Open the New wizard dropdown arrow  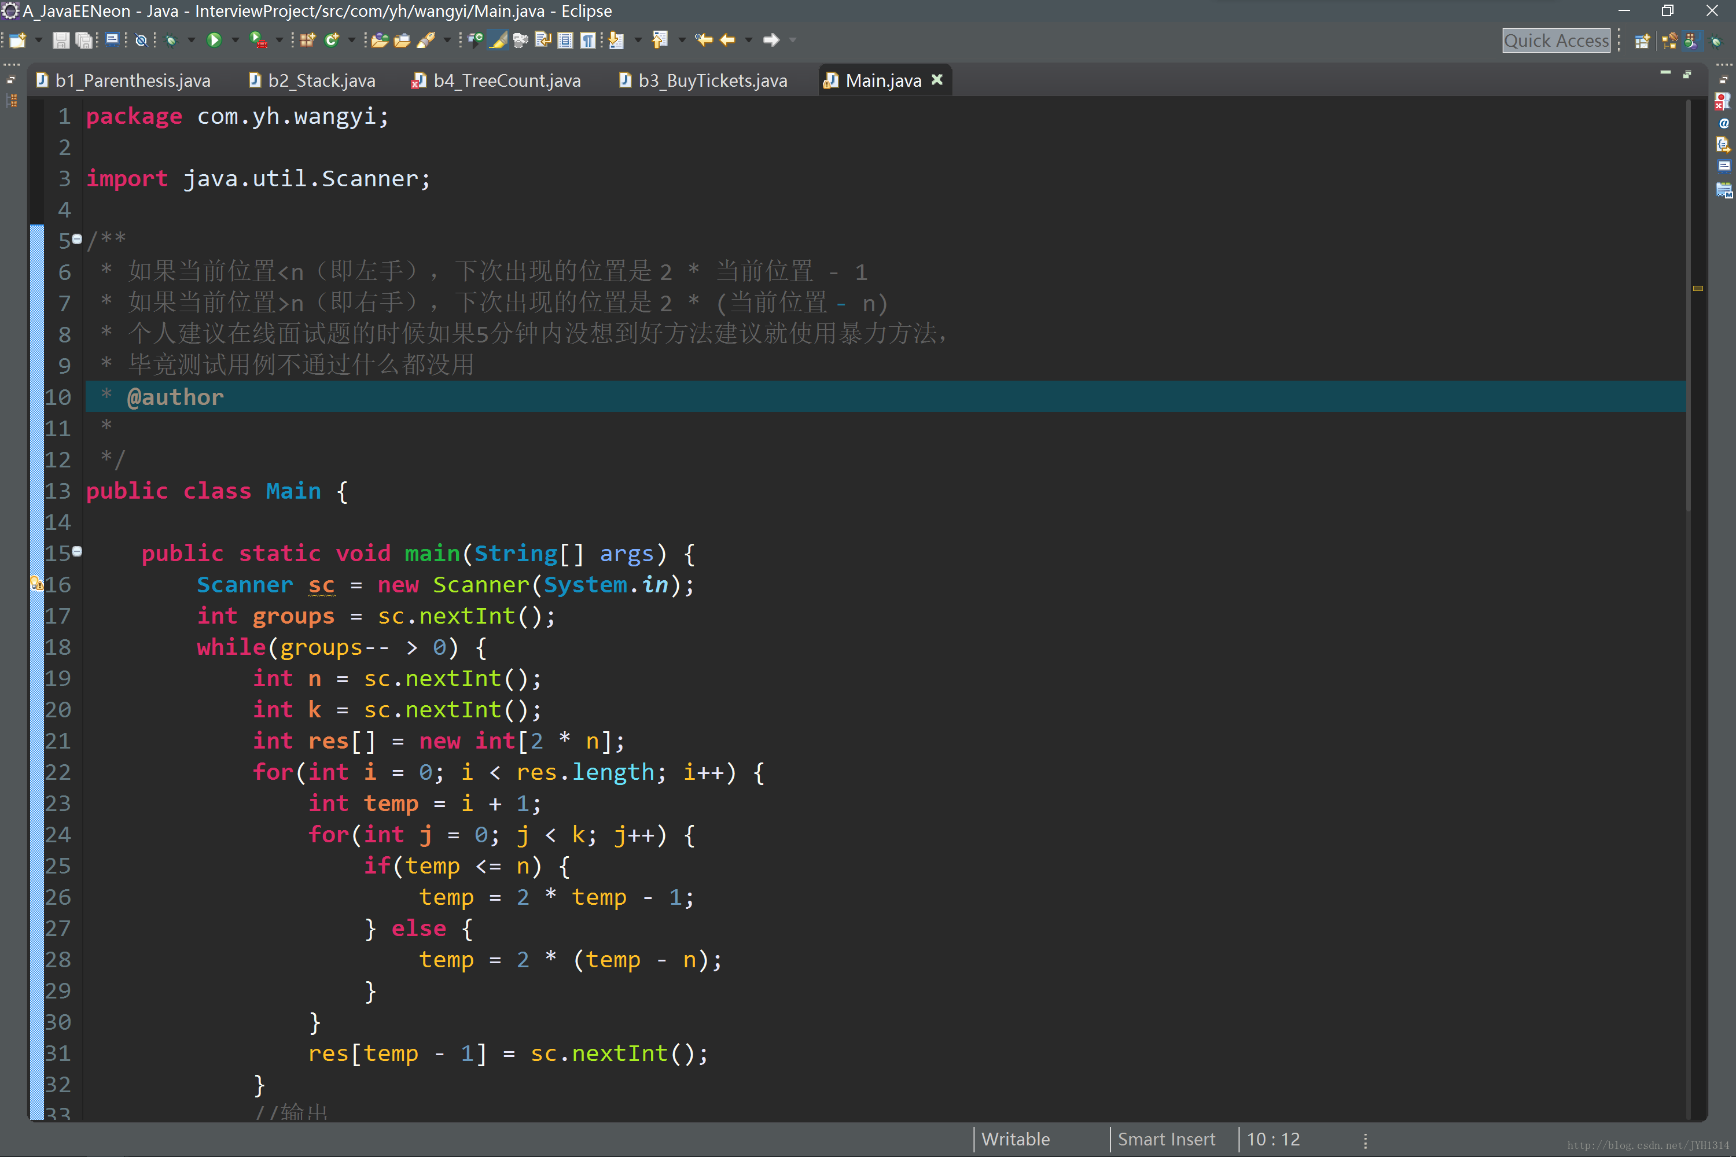coord(38,40)
